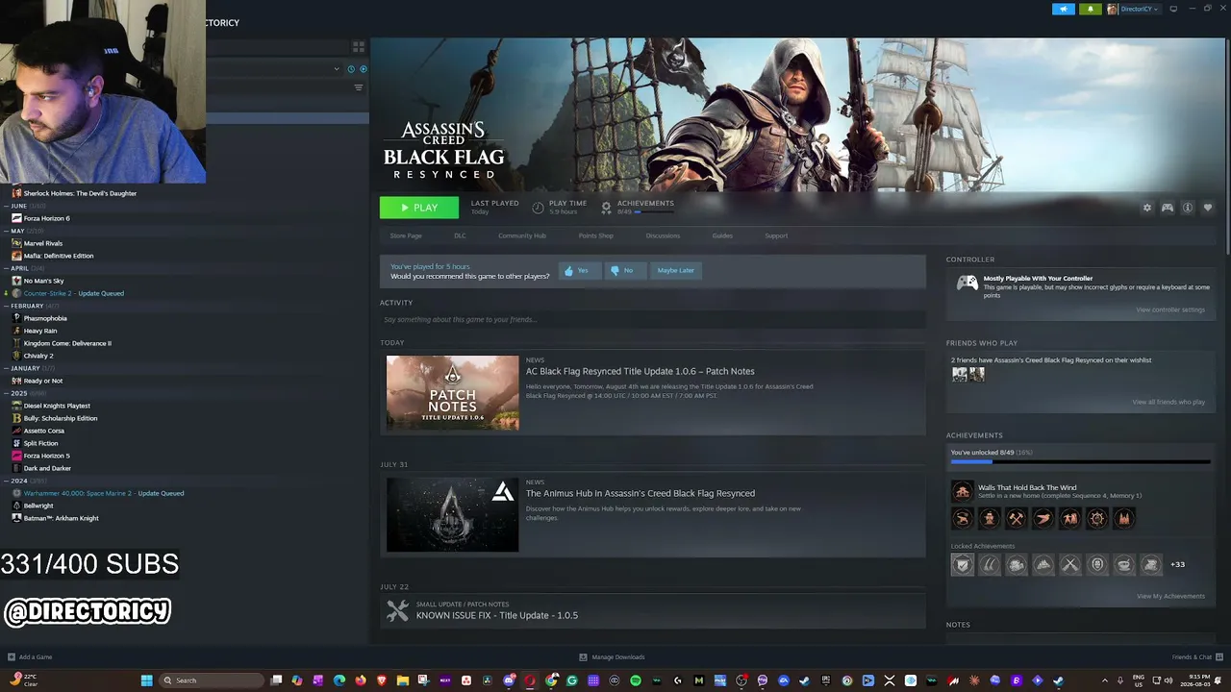Screen dimensions: 1231x692
Task: Select Phasmophobia in library list
Action: [45, 318]
